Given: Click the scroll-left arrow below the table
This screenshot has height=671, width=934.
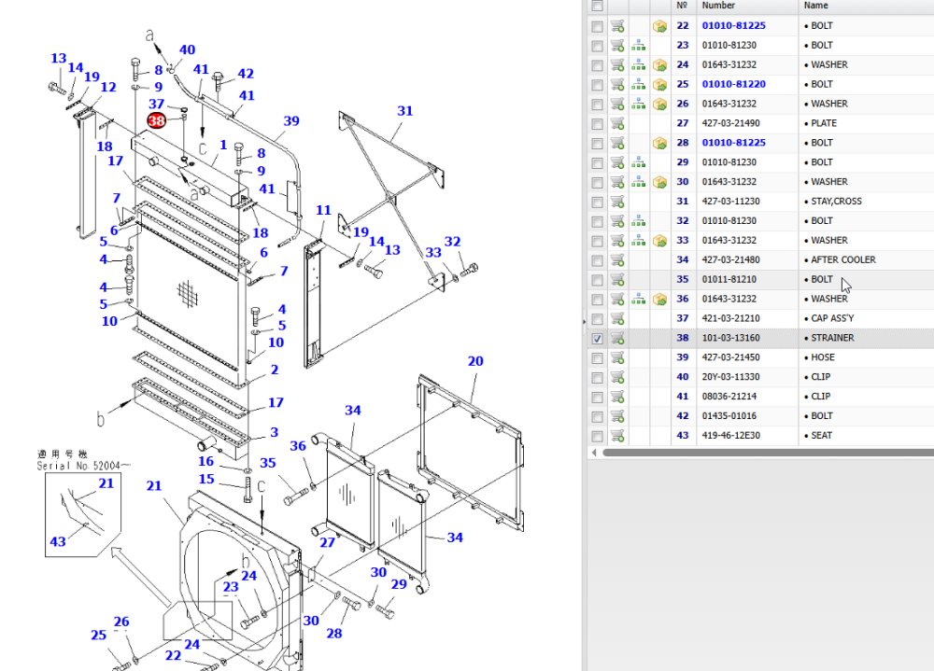Looking at the screenshot, I should pos(594,453).
